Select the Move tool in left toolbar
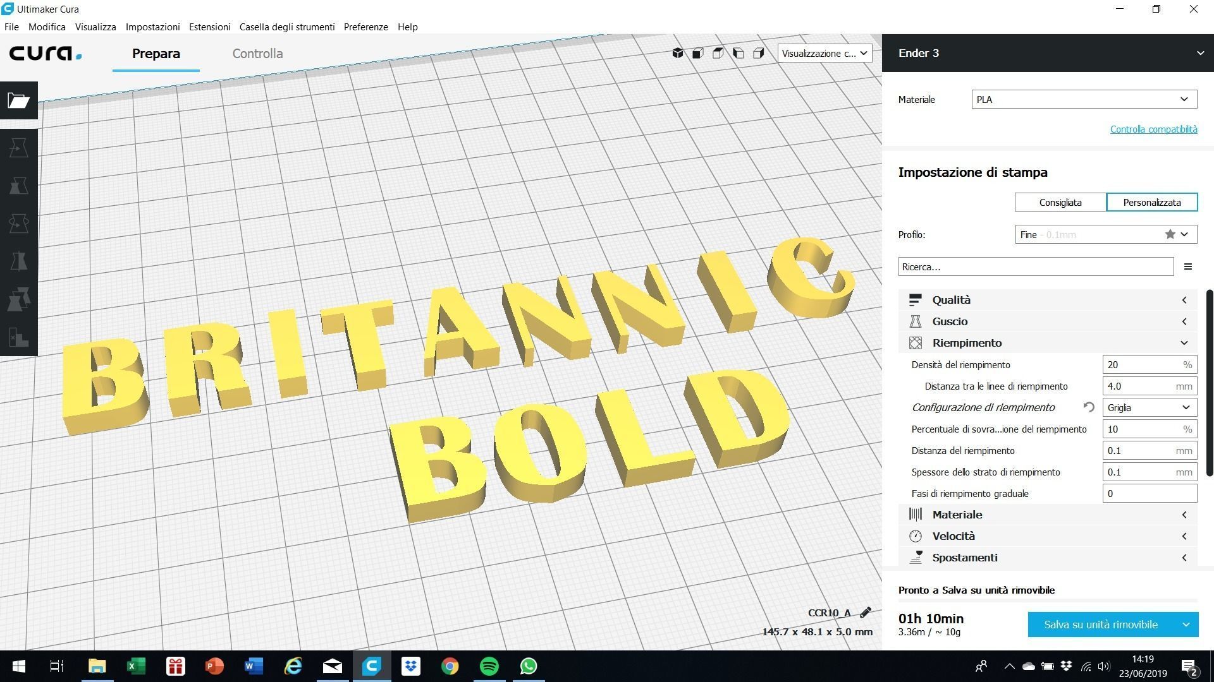Screen dimensions: 1214x682 pos(18,148)
